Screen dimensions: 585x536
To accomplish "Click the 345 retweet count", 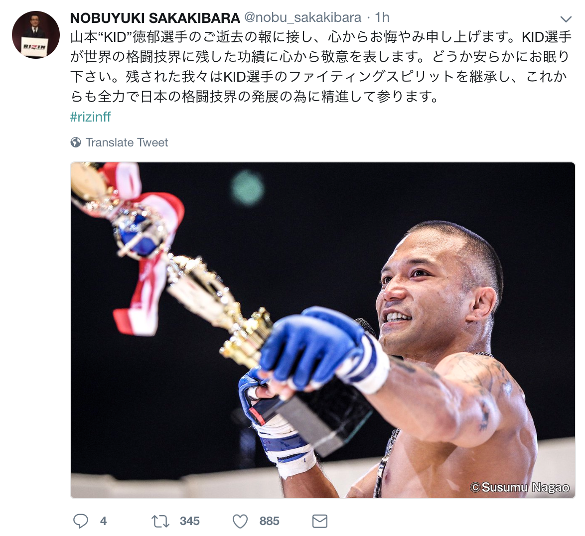I will pos(189,521).
